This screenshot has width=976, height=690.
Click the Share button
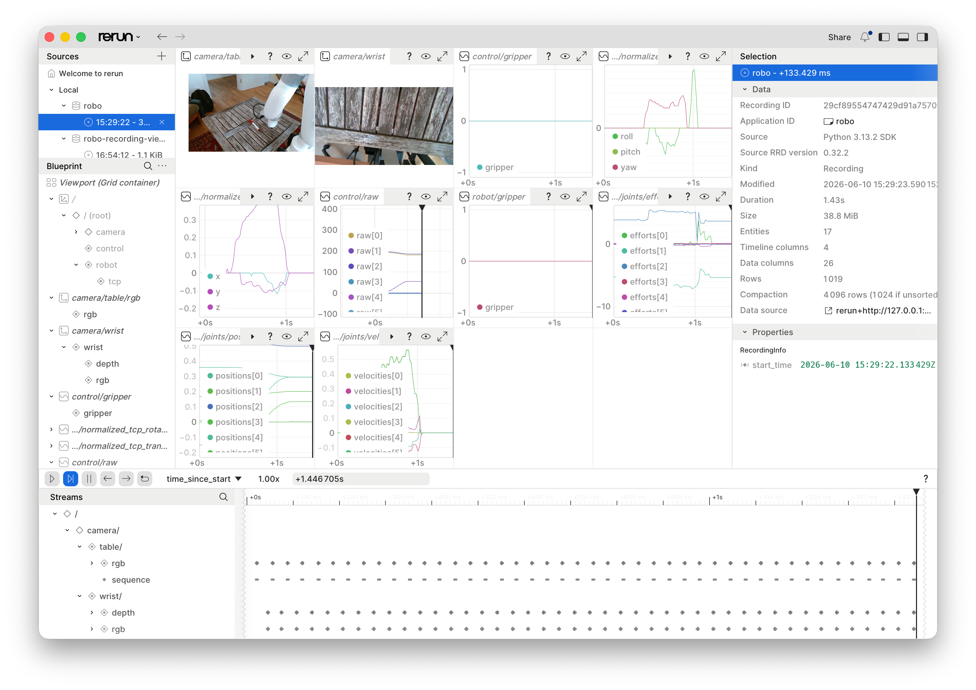(x=839, y=37)
